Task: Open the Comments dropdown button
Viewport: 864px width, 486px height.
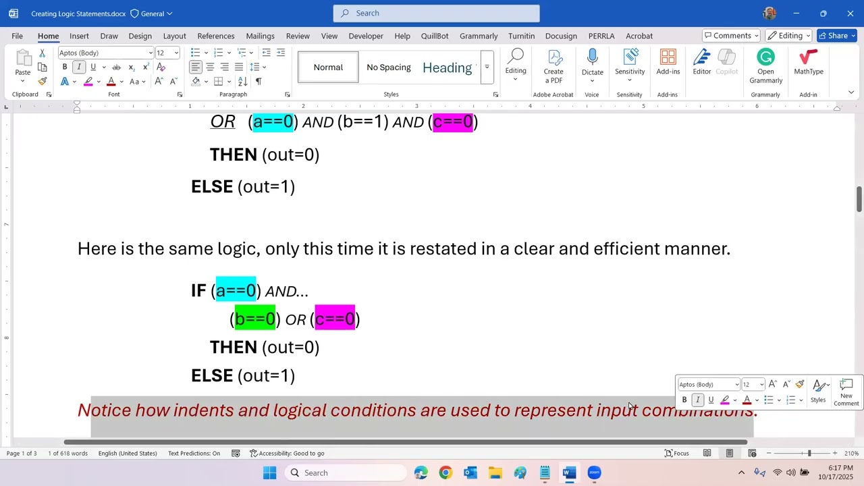Action: tap(732, 36)
